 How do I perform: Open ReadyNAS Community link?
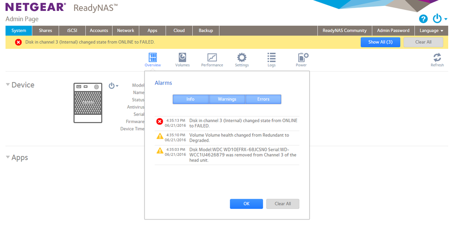coord(345,31)
